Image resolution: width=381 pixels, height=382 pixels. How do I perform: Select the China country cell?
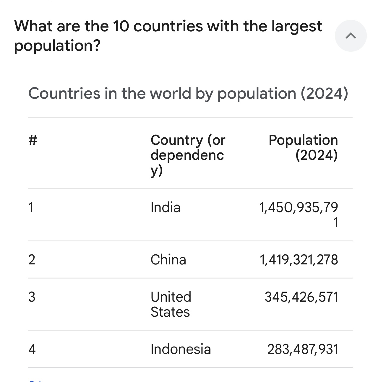point(168,260)
